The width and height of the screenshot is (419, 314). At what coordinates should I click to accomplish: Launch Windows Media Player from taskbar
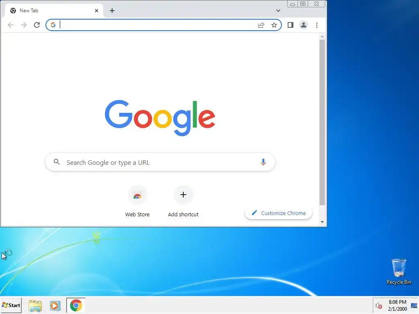[55, 305]
